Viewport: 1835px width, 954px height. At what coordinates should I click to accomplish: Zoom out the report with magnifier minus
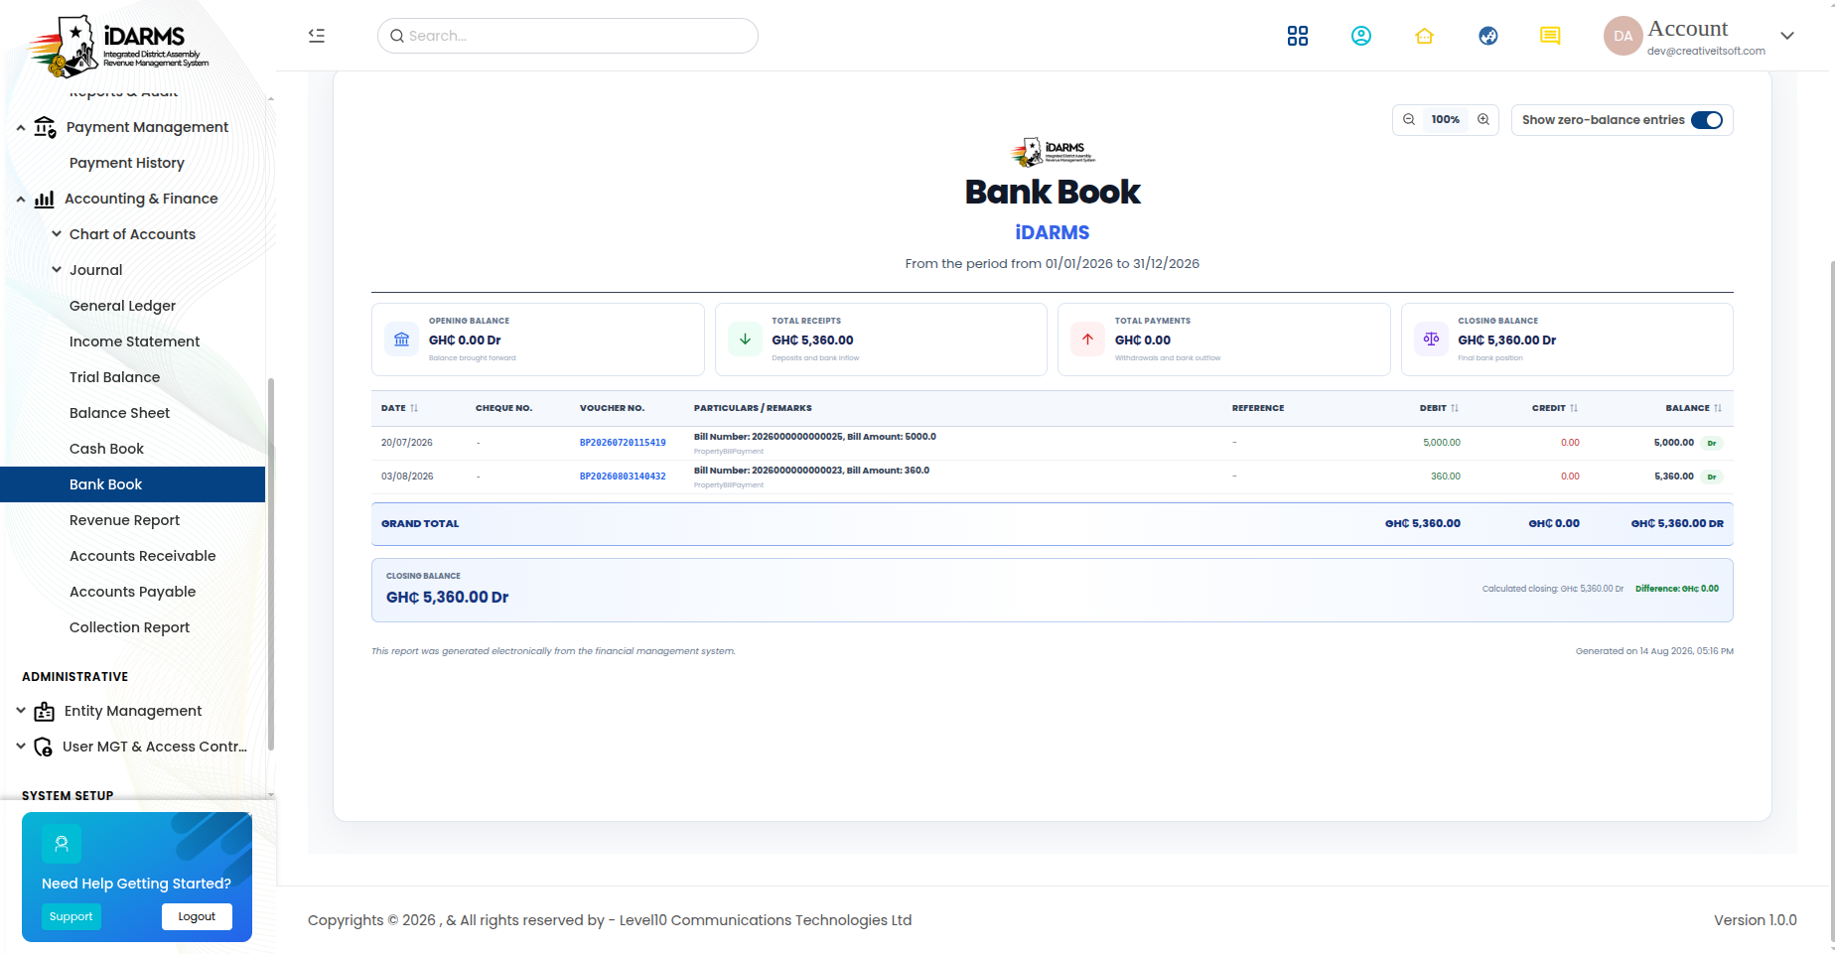(x=1408, y=119)
